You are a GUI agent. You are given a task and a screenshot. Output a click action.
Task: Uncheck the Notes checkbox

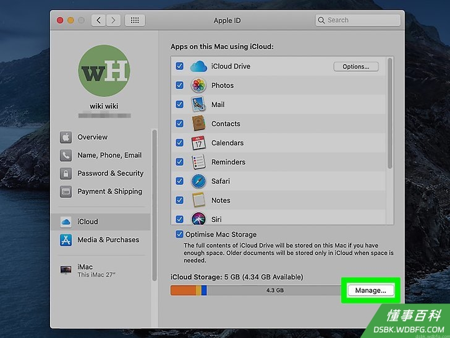(180, 200)
